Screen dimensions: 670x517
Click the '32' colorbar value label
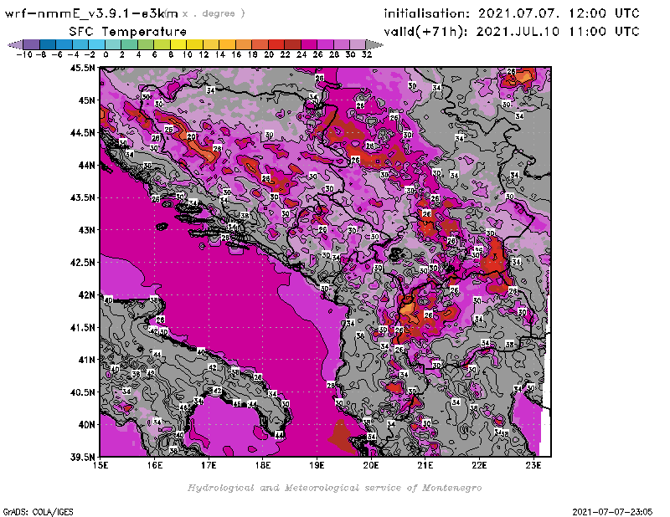tap(367, 54)
